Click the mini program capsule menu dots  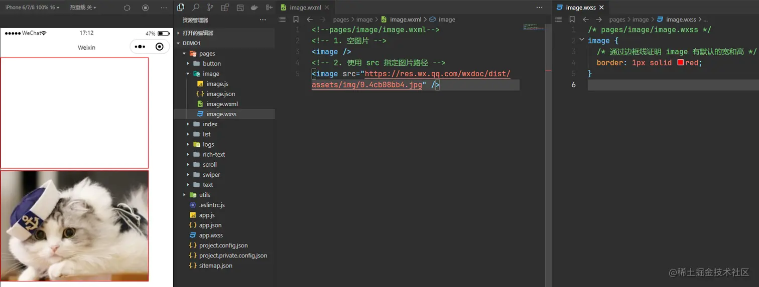pos(141,47)
